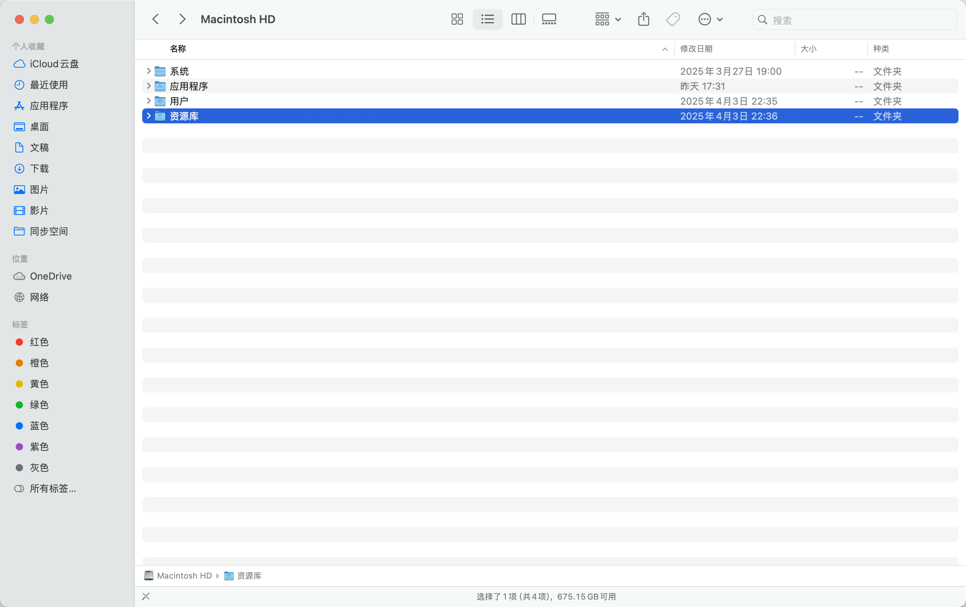This screenshot has width=966, height=607.
Task: Expand the 应用程序 folder in list
Action: (x=149, y=86)
